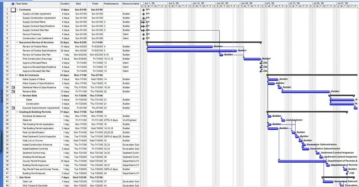Click the 7/29 Building Permit Issued milestone diamond

point(347,173)
